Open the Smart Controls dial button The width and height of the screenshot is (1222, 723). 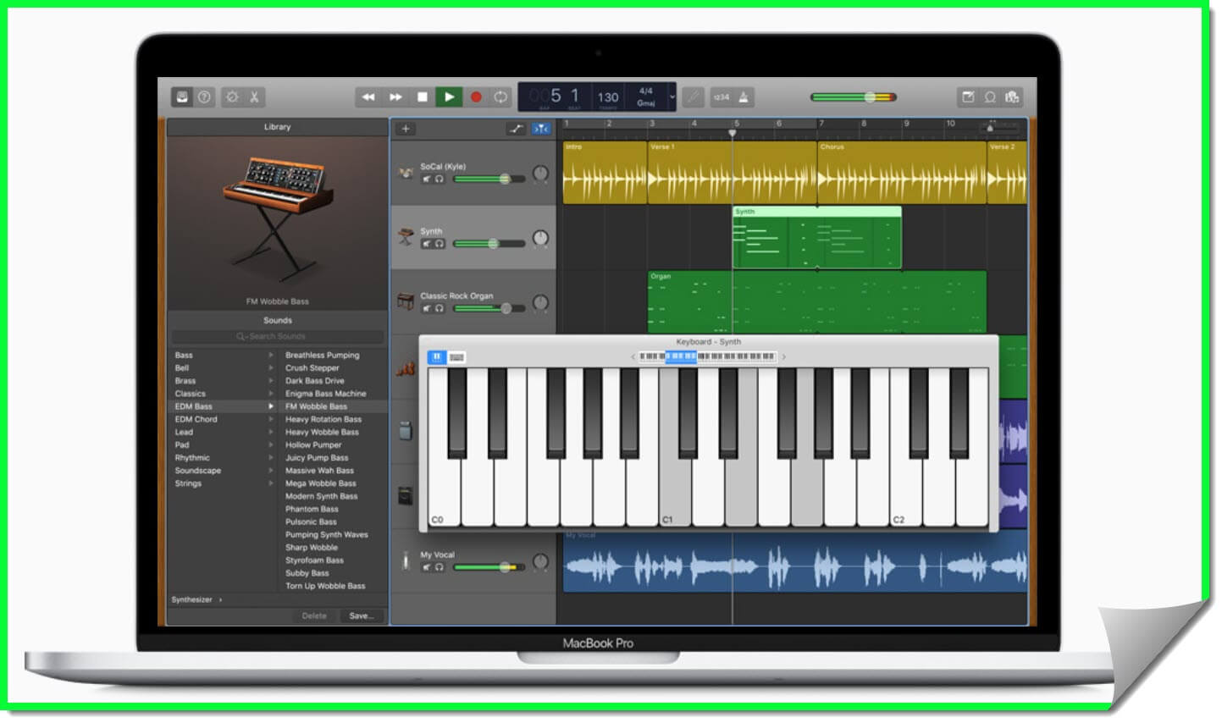point(232,97)
